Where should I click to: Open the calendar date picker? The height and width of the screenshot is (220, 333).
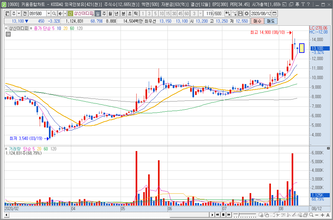click(275, 13)
